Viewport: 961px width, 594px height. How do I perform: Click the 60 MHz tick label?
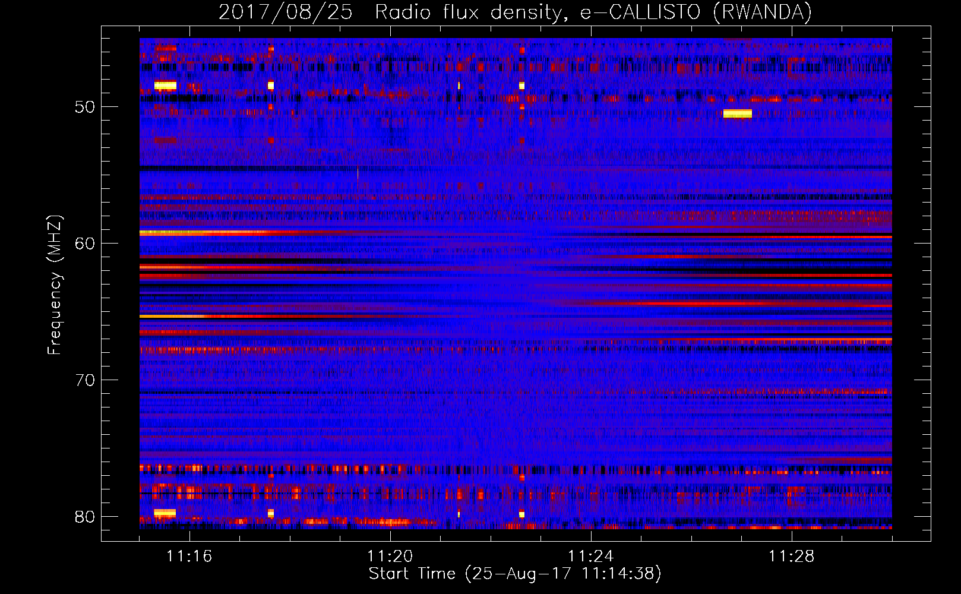[x=85, y=244]
